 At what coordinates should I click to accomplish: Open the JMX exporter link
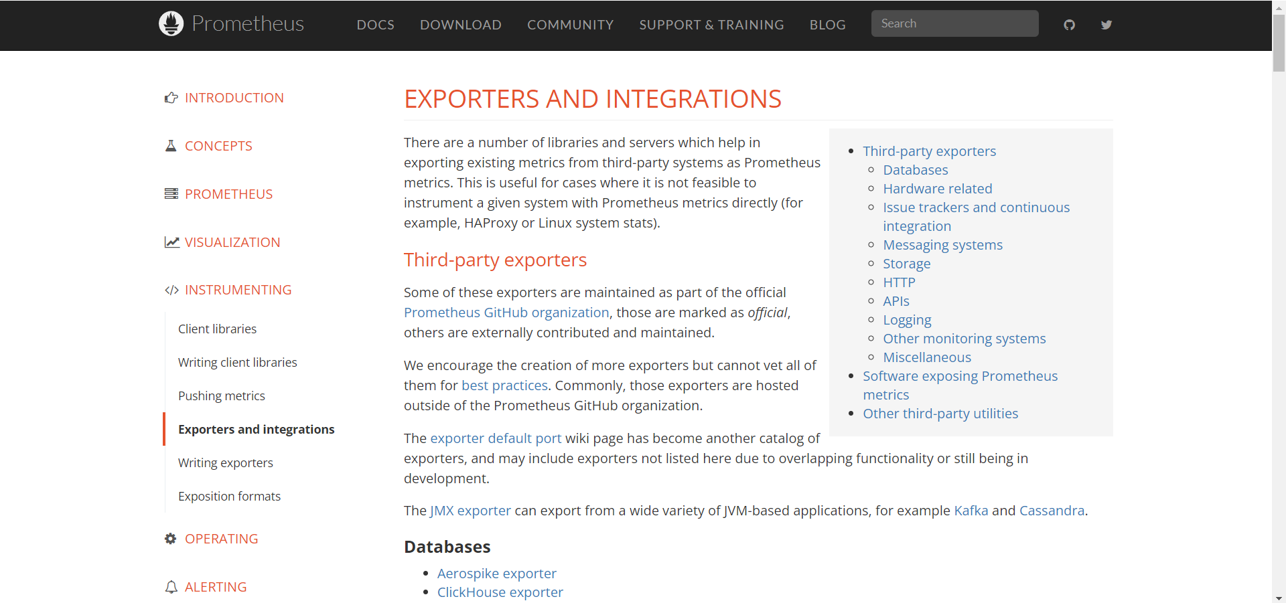coord(470,511)
